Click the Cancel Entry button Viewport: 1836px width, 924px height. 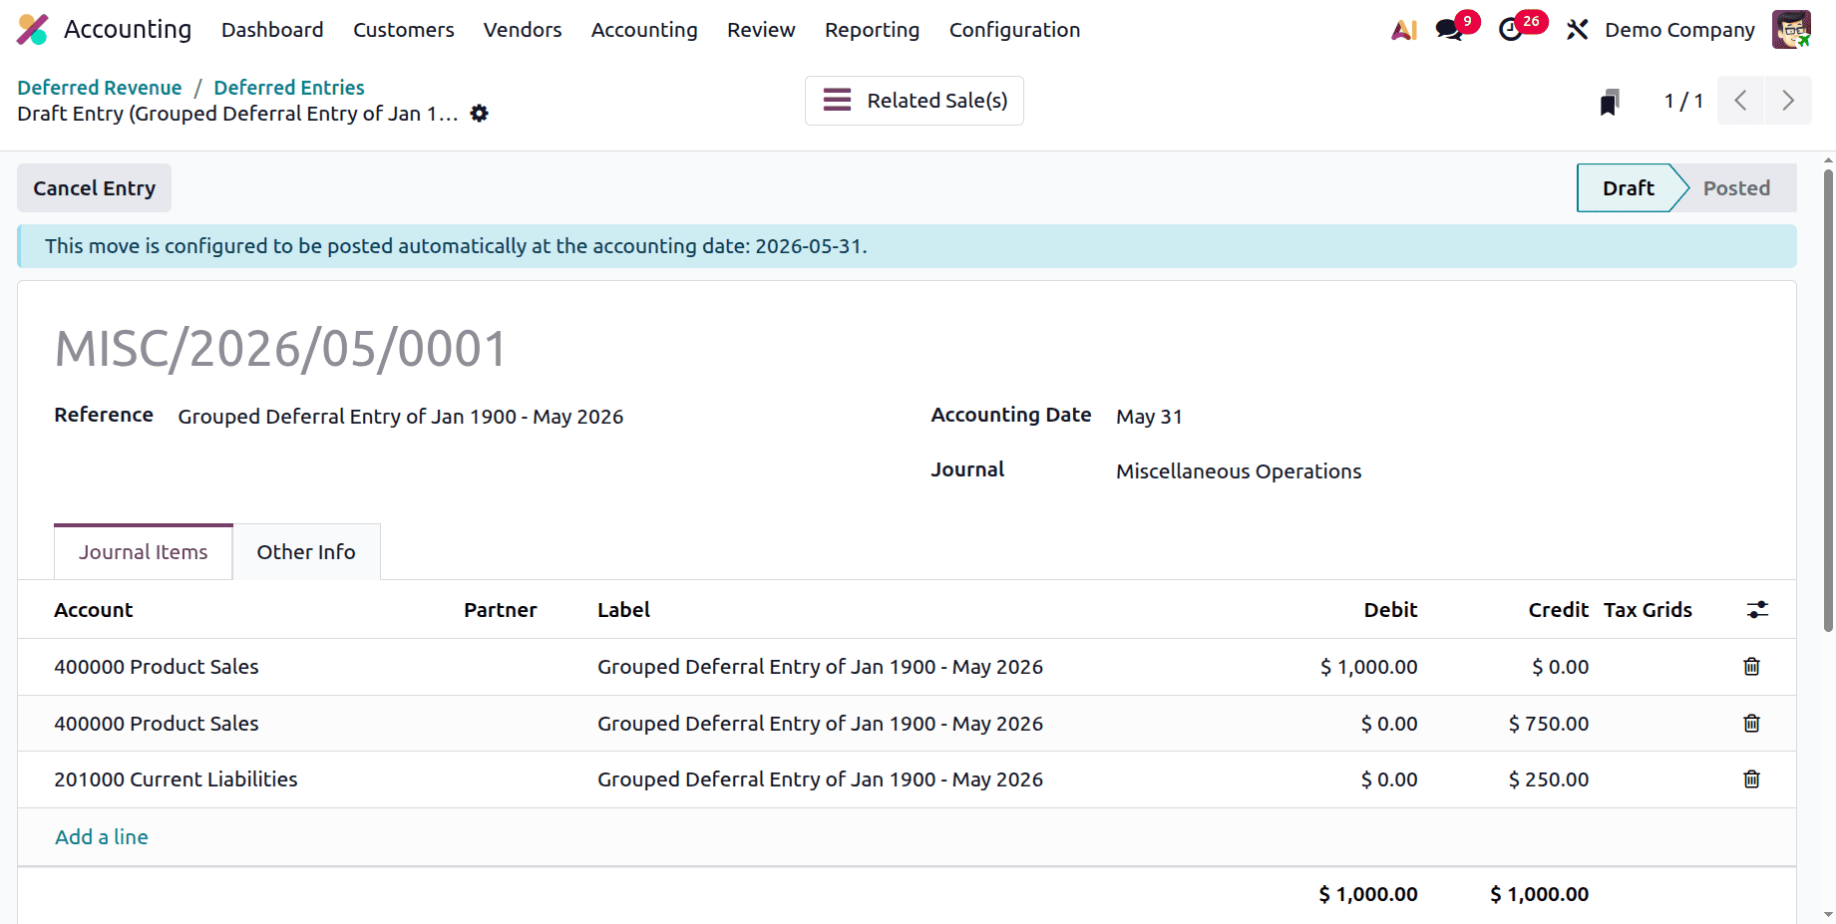pyautogui.click(x=94, y=187)
